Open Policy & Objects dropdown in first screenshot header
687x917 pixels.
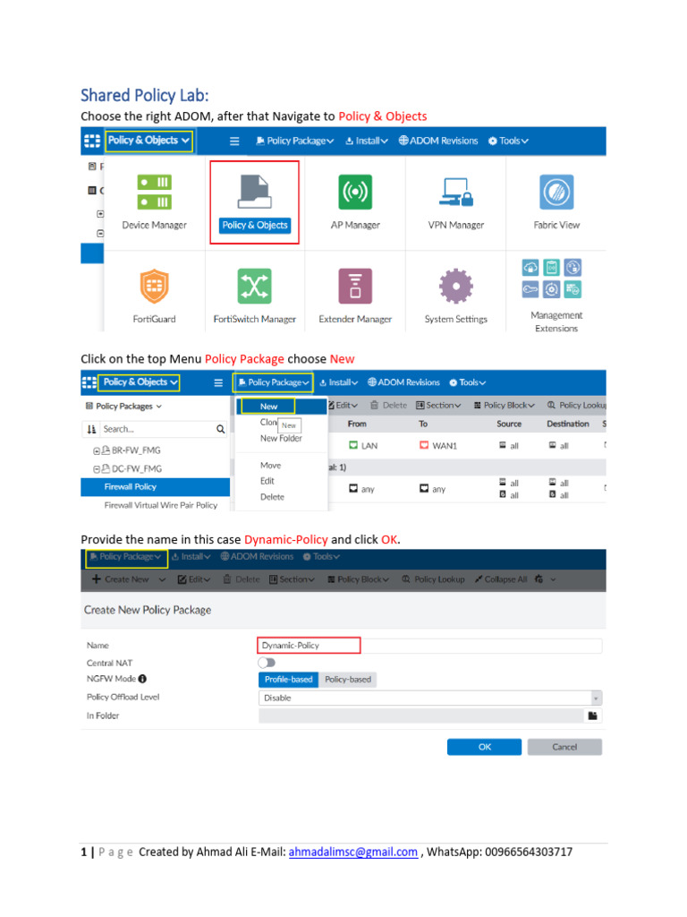pyautogui.click(x=149, y=141)
